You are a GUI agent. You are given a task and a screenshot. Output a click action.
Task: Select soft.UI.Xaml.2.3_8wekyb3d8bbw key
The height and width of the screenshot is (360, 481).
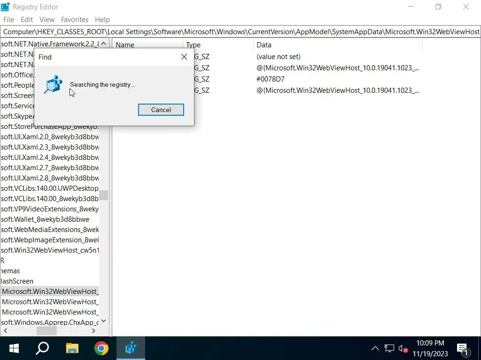[x=50, y=147]
